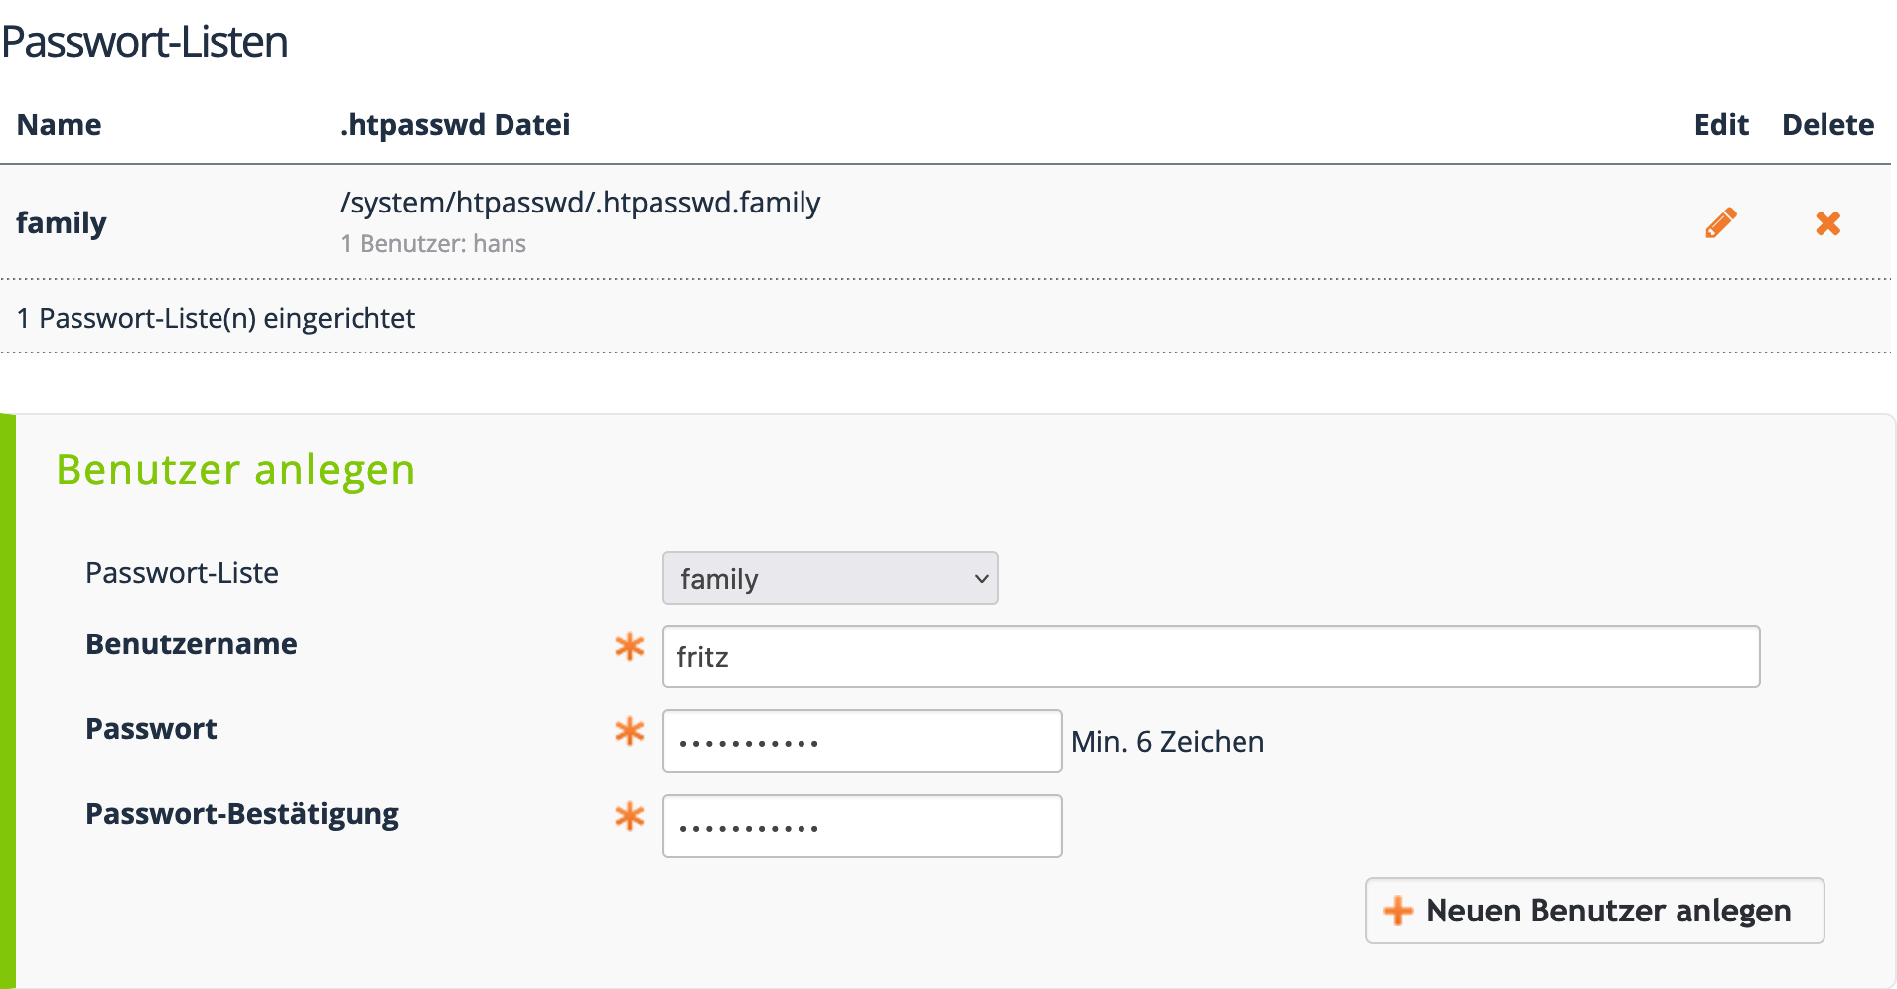Click the 1 Benutzer: hans text
The image size is (1897, 989).
click(433, 244)
